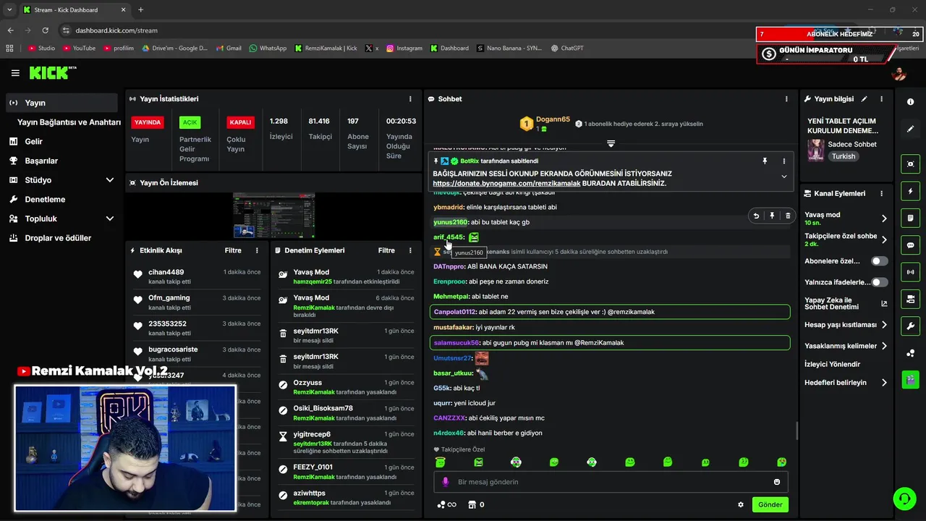Screen dimensions: 926x521
Task: Toggle the Abonelere özel switch
Action: (x=879, y=261)
